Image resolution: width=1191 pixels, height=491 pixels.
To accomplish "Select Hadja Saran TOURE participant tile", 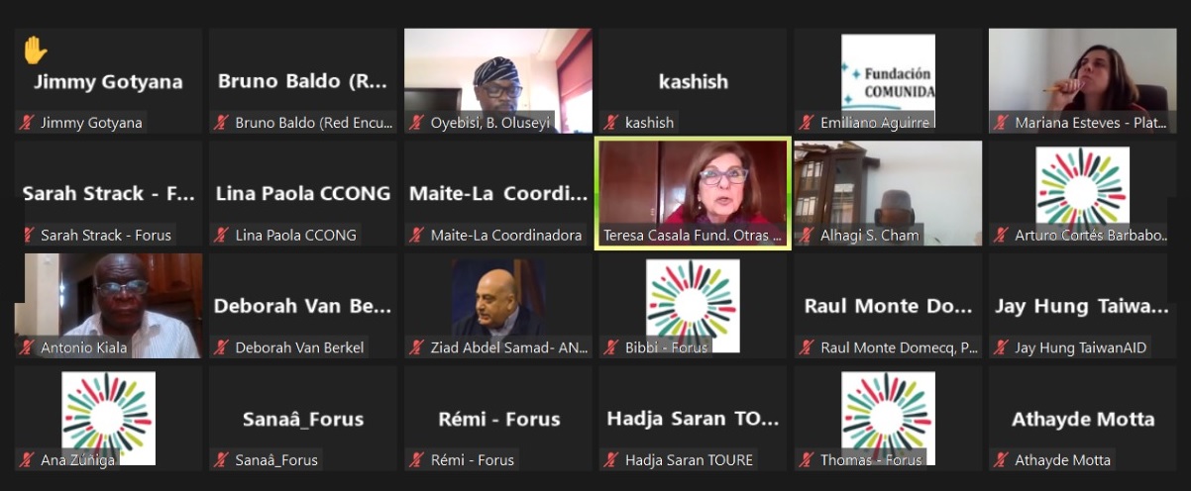I will [x=692, y=419].
